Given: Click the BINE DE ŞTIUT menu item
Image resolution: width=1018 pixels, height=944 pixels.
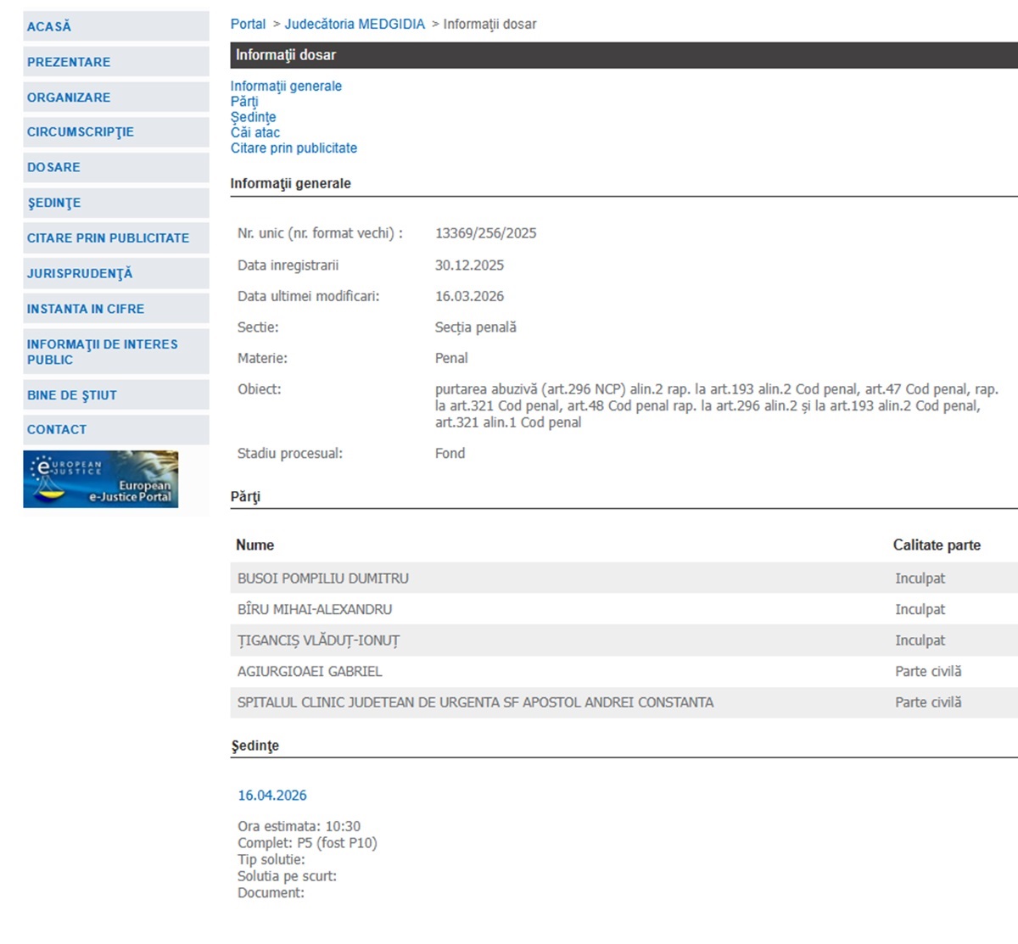Looking at the screenshot, I should [72, 395].
